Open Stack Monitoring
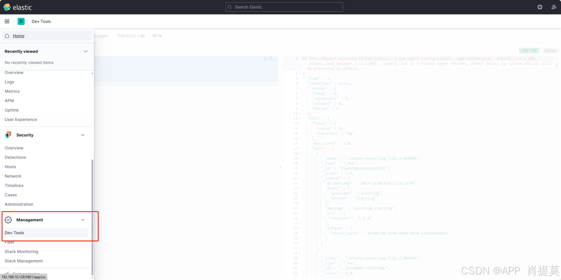This screenshot has height=280, width=561. pos(21,252)
